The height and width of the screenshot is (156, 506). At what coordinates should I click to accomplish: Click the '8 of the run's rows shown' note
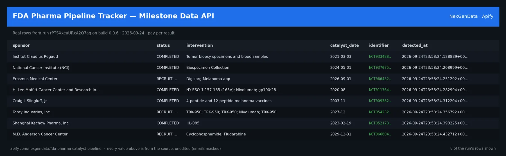473,148
